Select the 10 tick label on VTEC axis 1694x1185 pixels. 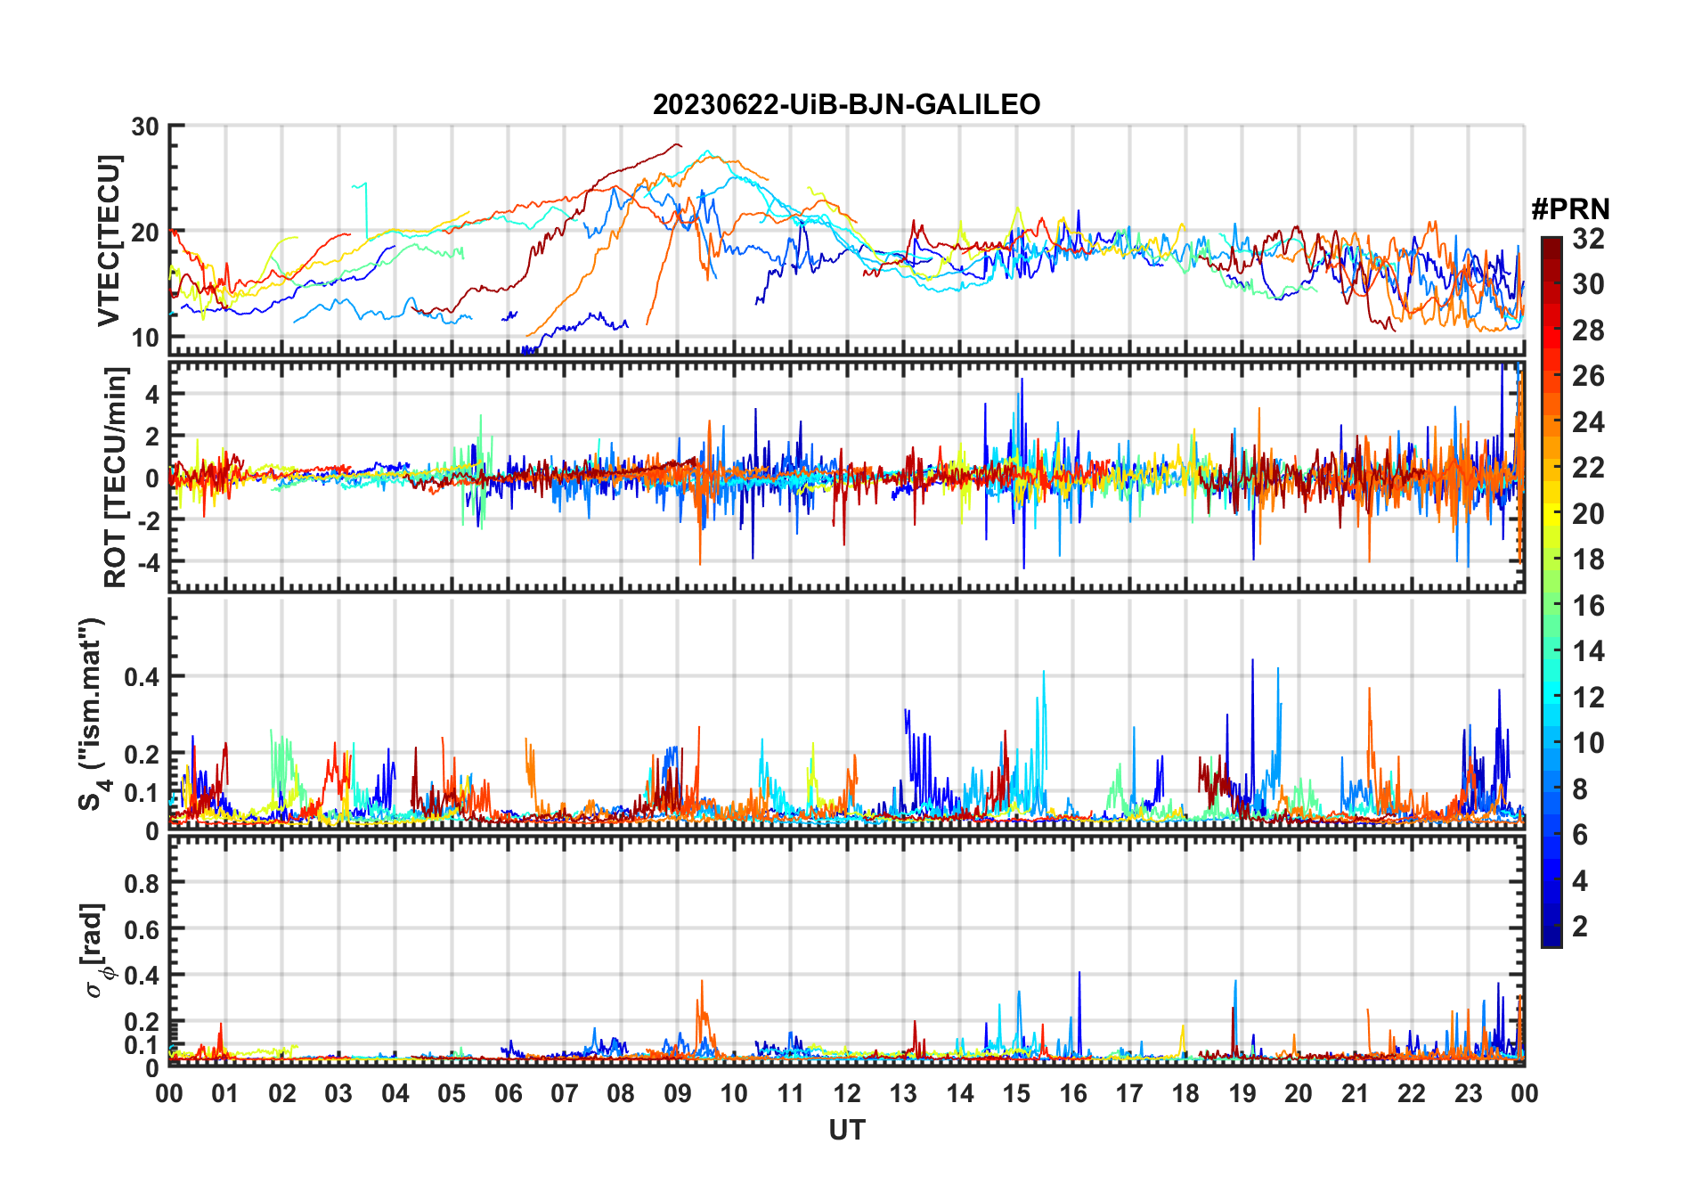pyautogui.click(x=145, y=338)
